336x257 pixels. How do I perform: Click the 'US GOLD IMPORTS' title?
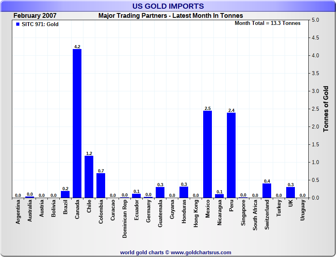pyautogui.click(x=168, y=6)
